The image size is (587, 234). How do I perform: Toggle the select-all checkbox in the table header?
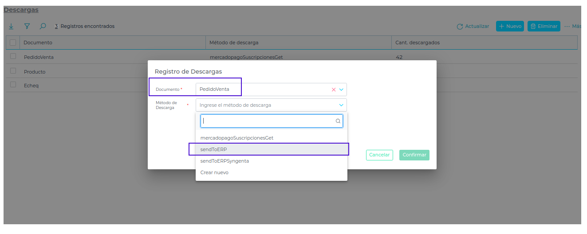13,43
